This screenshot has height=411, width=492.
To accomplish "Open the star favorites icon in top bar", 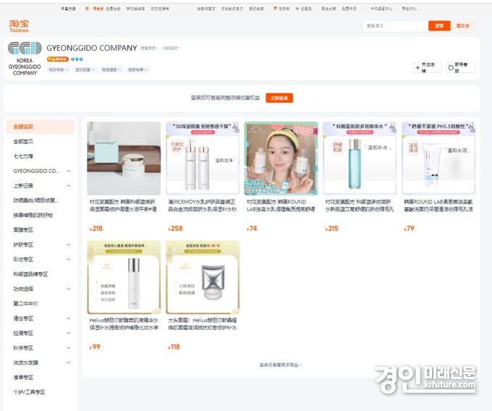I will click(297, 9).
